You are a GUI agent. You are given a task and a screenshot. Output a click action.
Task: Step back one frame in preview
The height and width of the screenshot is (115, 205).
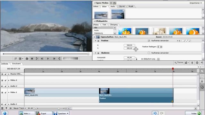(x=42, y=59)
